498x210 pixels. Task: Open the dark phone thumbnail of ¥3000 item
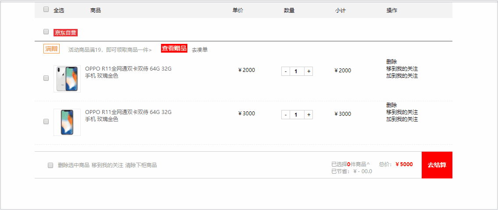click(67, 122)
